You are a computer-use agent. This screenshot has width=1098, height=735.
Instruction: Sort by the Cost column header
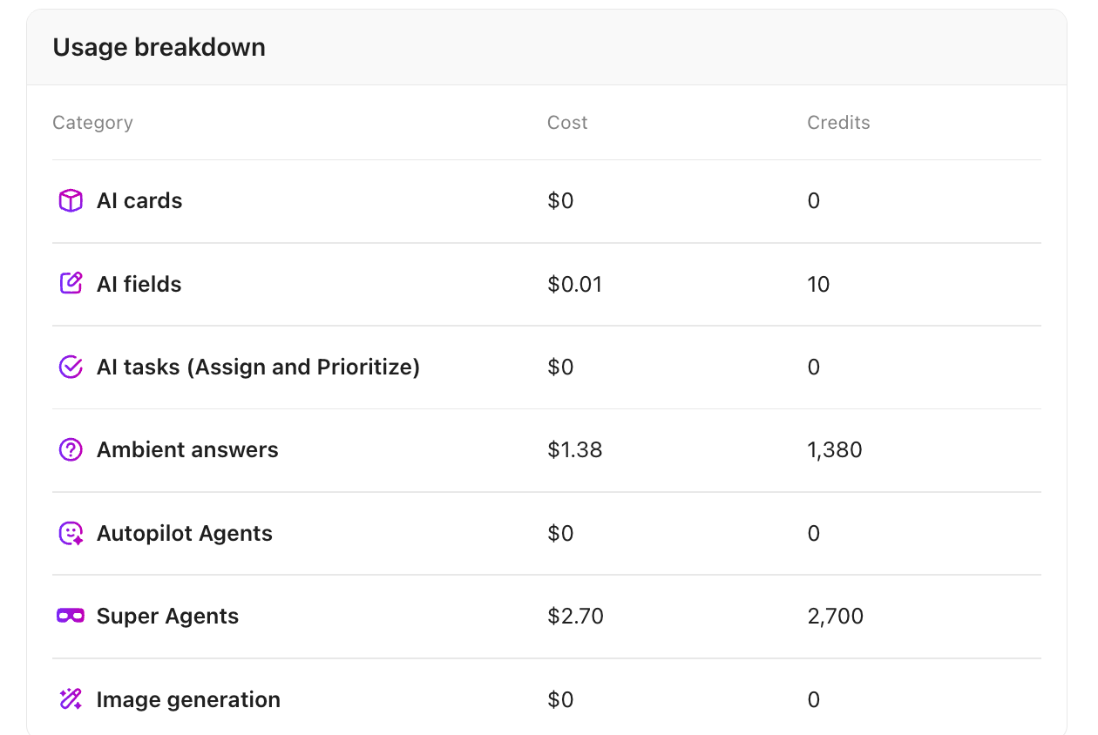(x=566, y=123)
